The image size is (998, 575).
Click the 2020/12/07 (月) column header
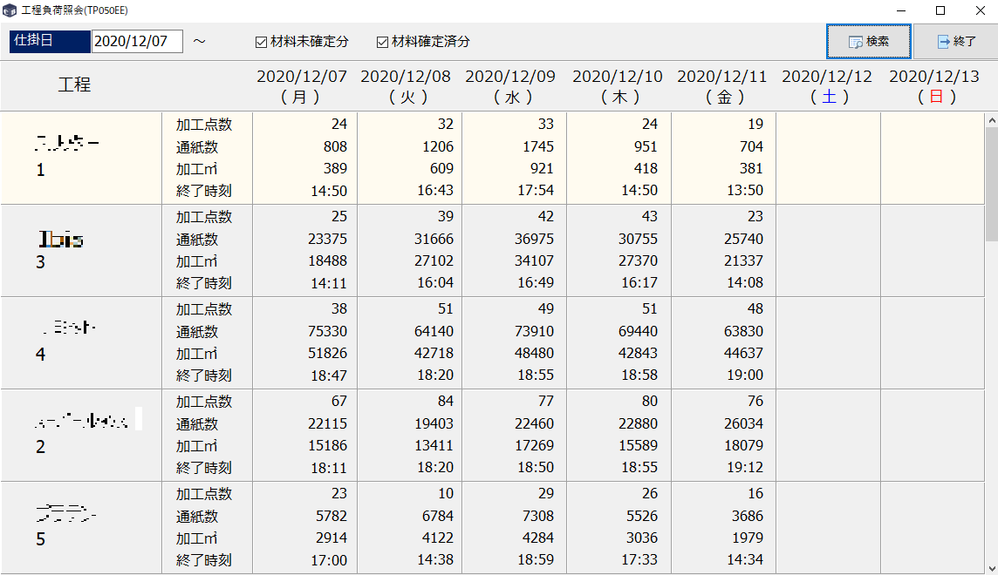click(301, 86)
